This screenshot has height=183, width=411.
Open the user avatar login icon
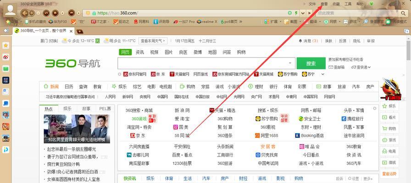point(11,10)
